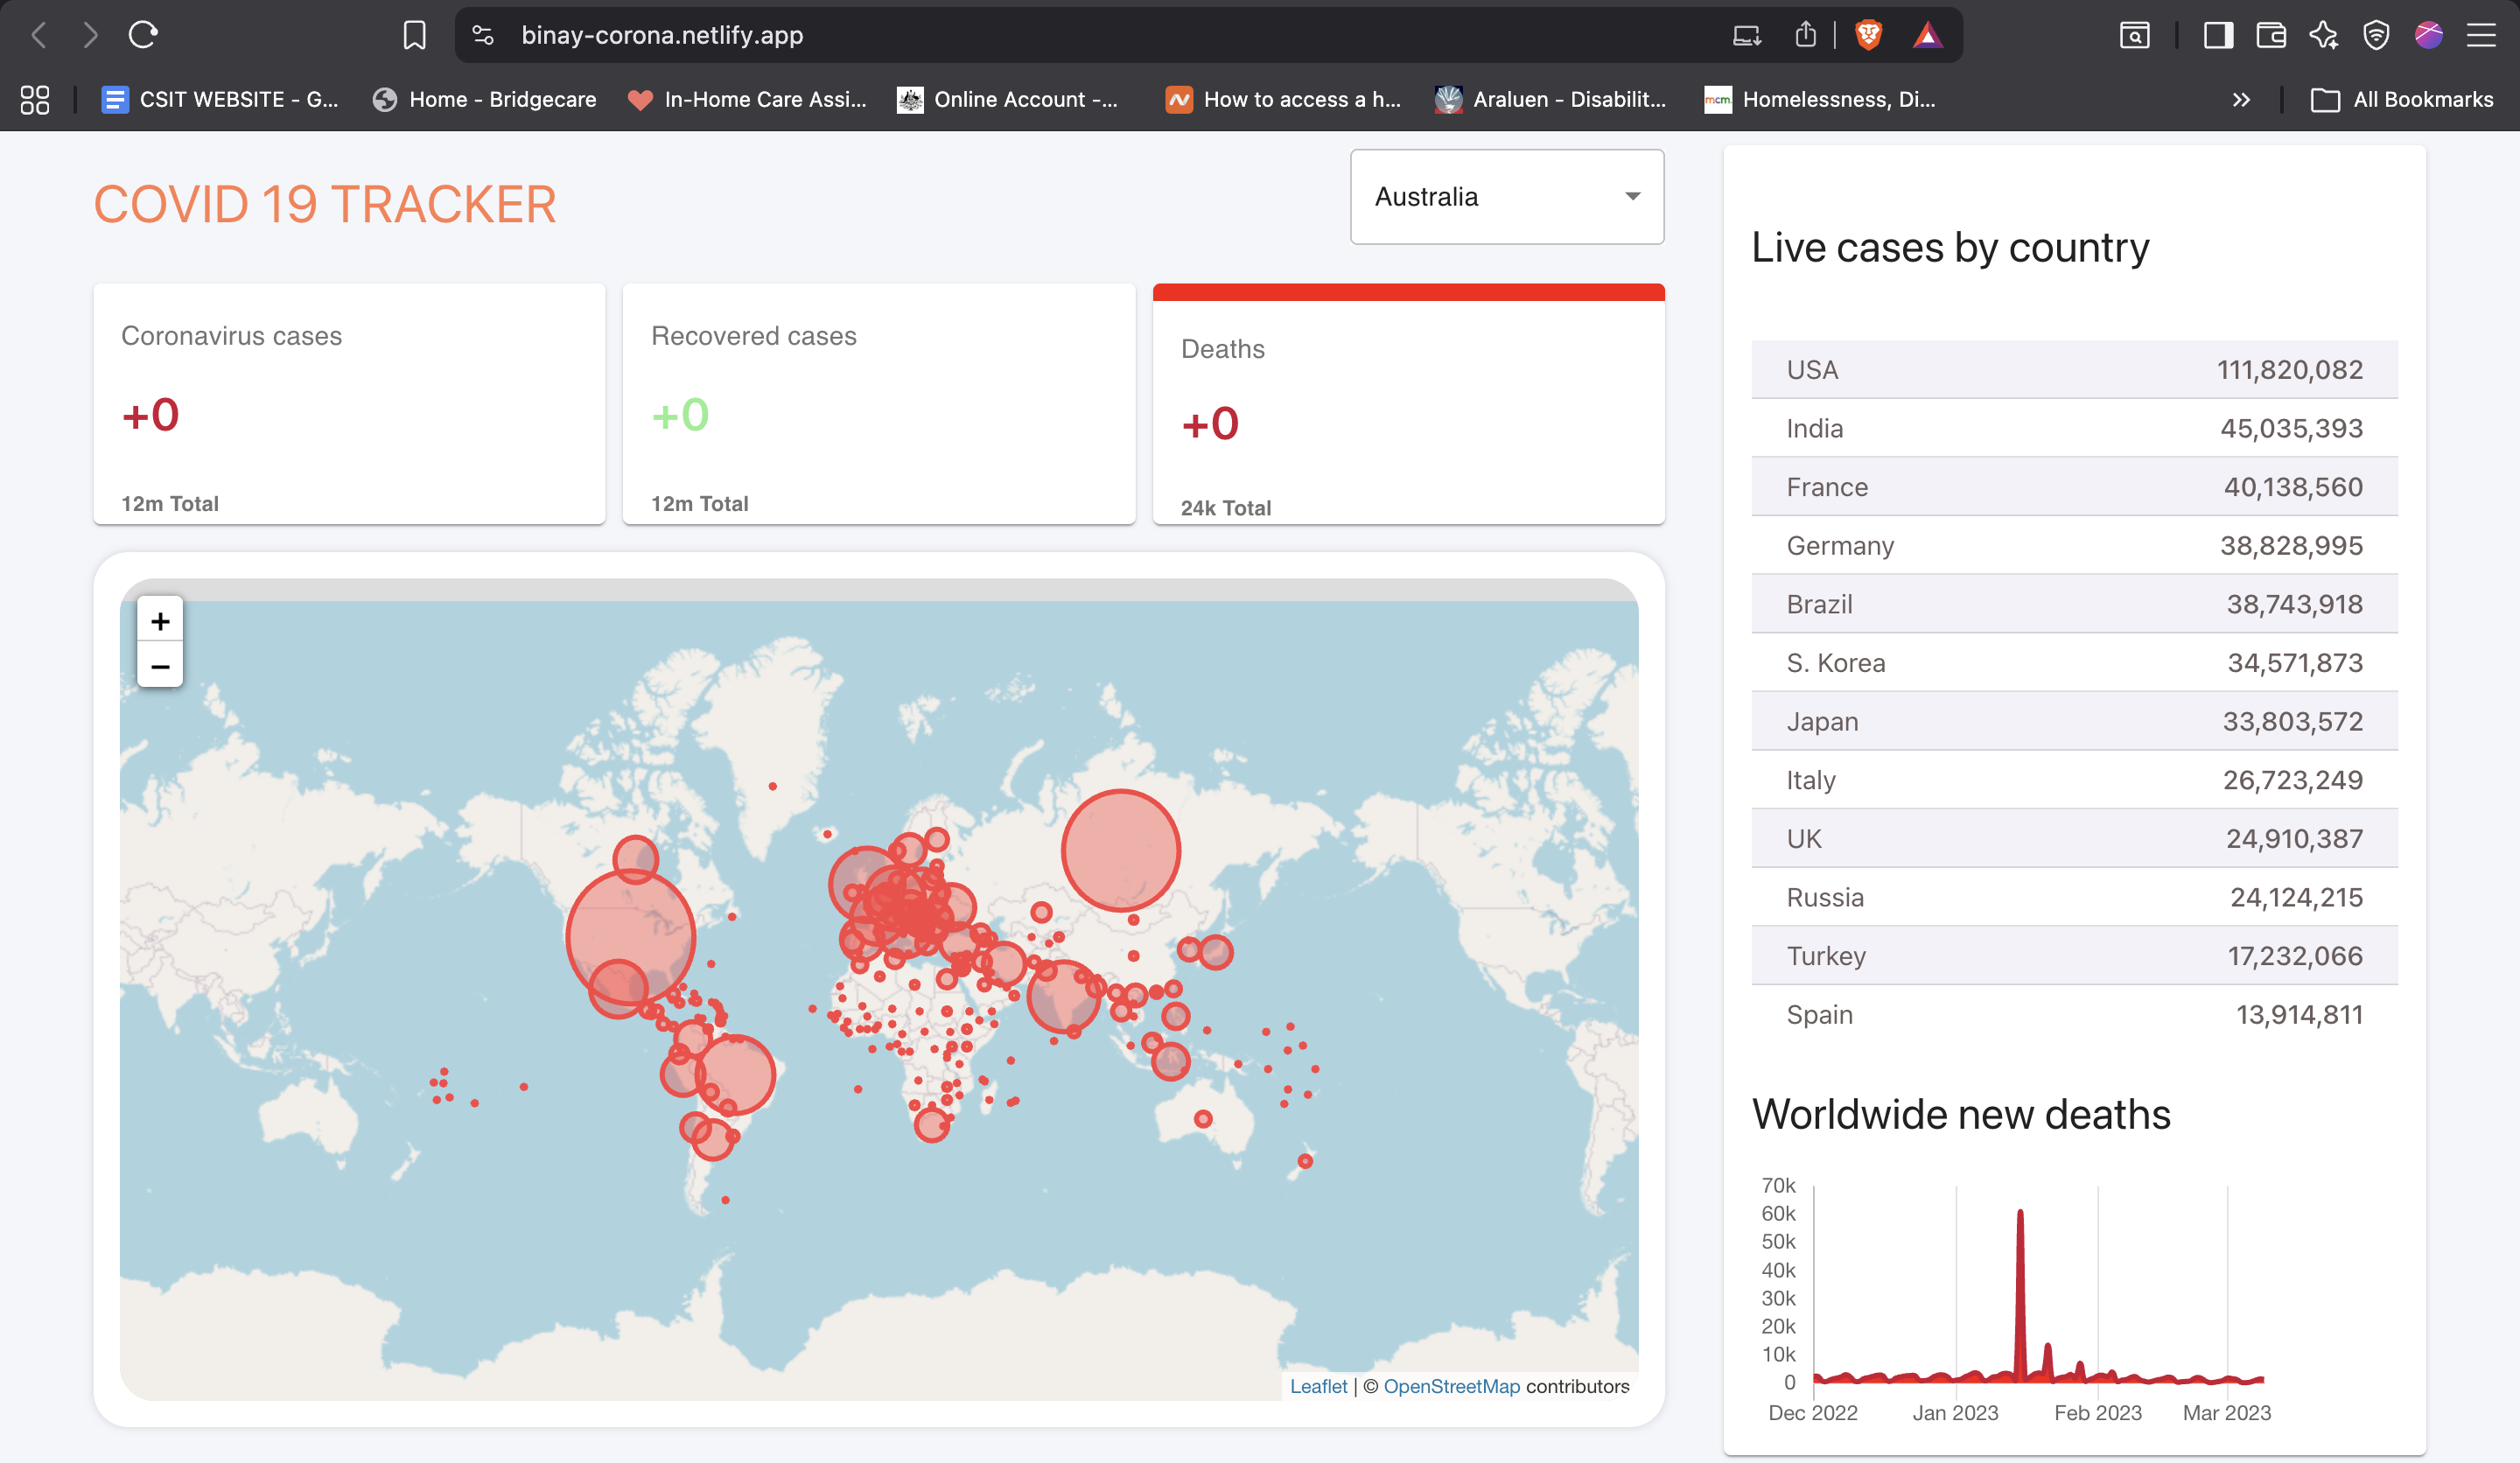Open the browser hamburger menu

click(2481, 35)
